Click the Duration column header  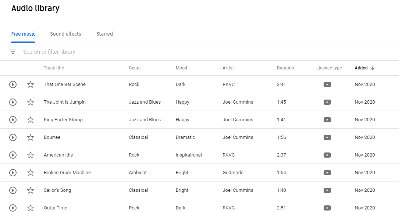285,68
